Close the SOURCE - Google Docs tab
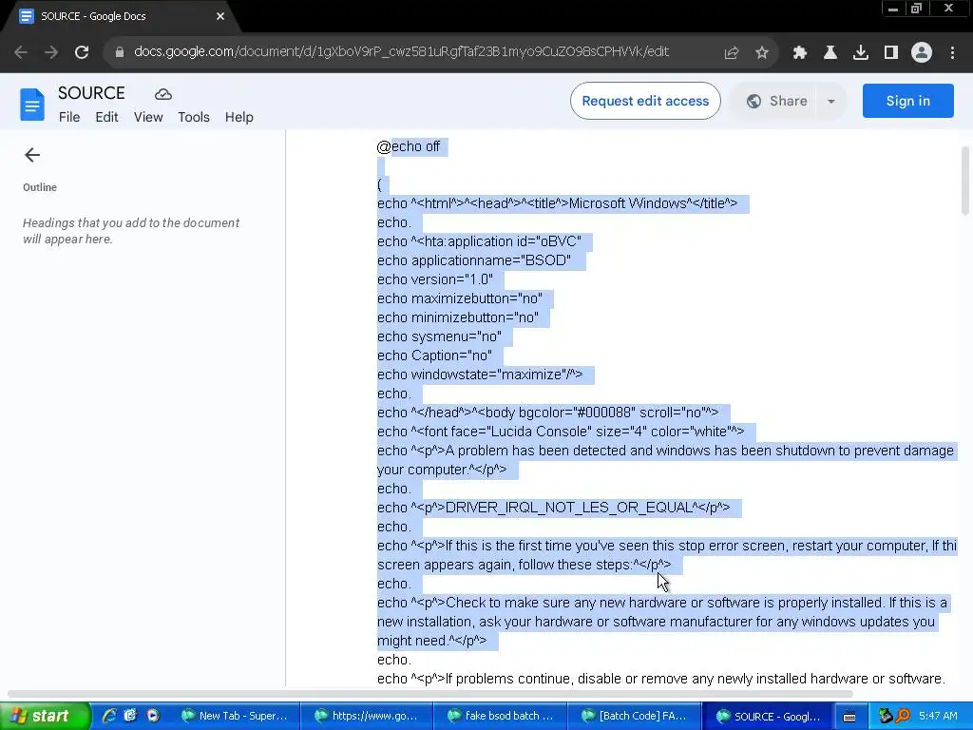973x730 pixels. click(220, 16)
